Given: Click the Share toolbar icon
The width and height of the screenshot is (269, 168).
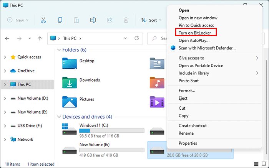Looking at the screenshot, I should 110,20.
